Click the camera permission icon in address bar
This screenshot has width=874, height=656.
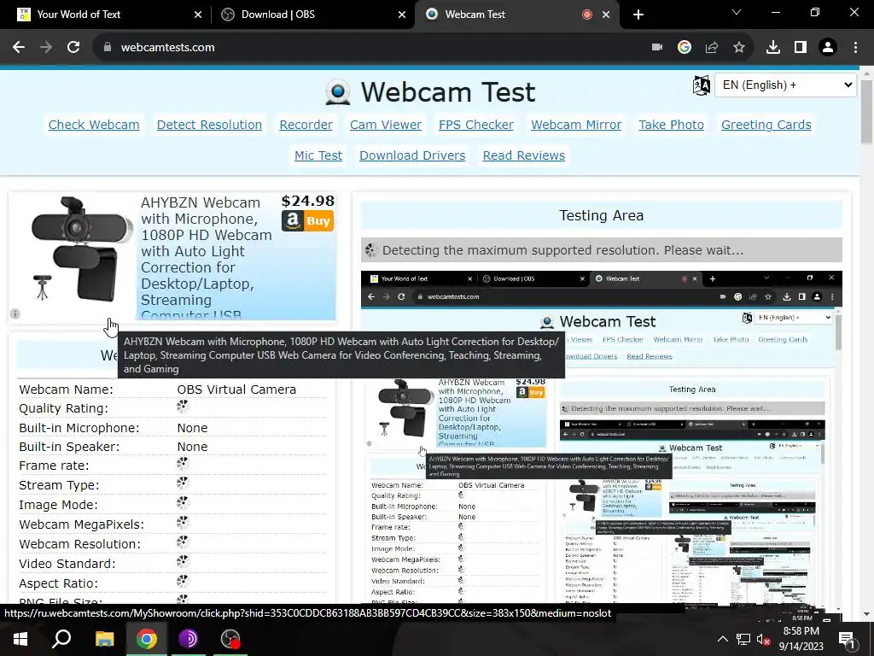pyautogui.click(x=657, y=48)
